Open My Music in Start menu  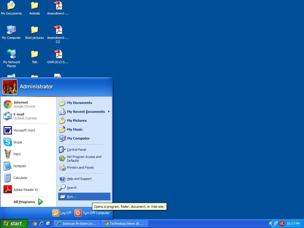[84, 129]
